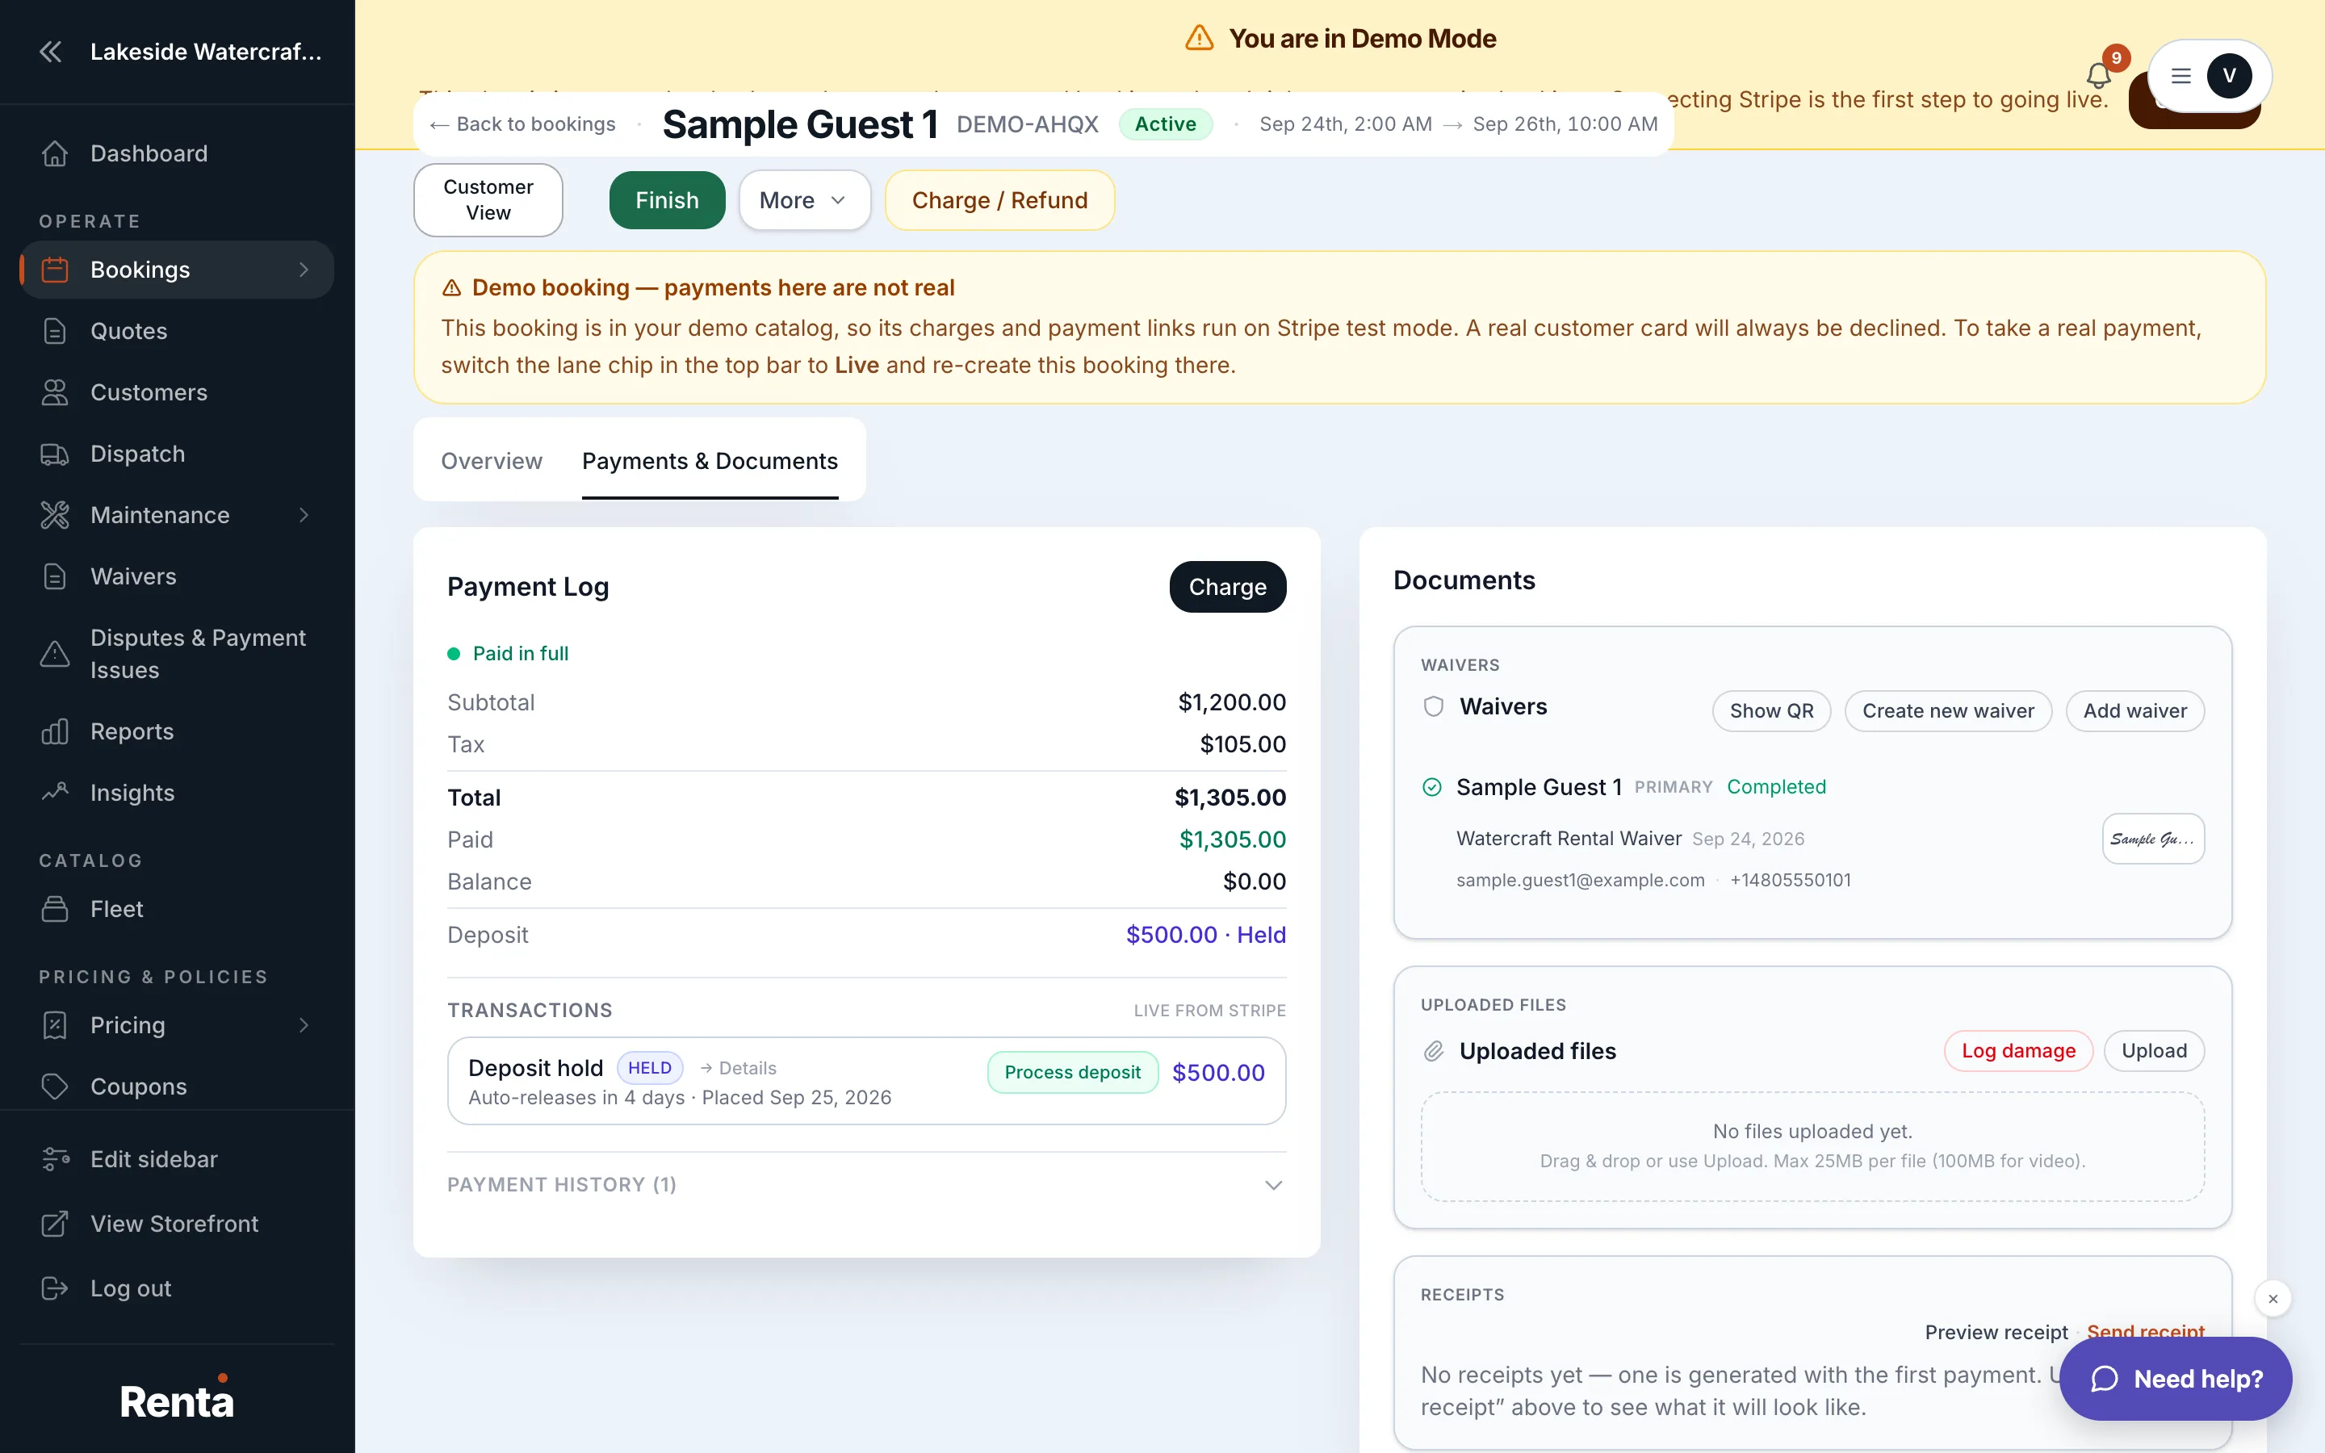This screenshot has width=2325, height=1453.
Task: Collapse the sidebar with double-chevron icon
Action: 51,51
